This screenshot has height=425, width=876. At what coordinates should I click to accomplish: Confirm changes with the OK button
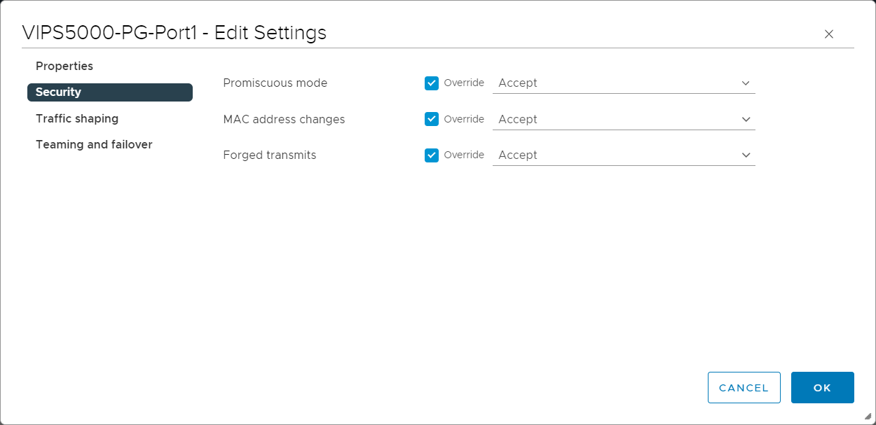point(823,388)
